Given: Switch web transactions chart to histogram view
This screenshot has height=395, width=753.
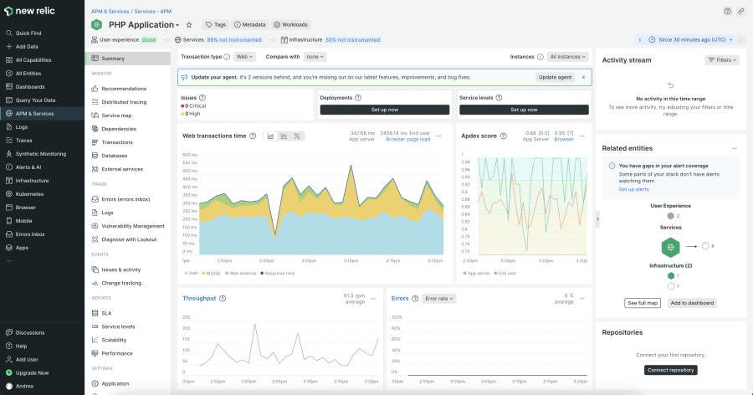Looking at the screenshot, I should [x=284, y=136].
